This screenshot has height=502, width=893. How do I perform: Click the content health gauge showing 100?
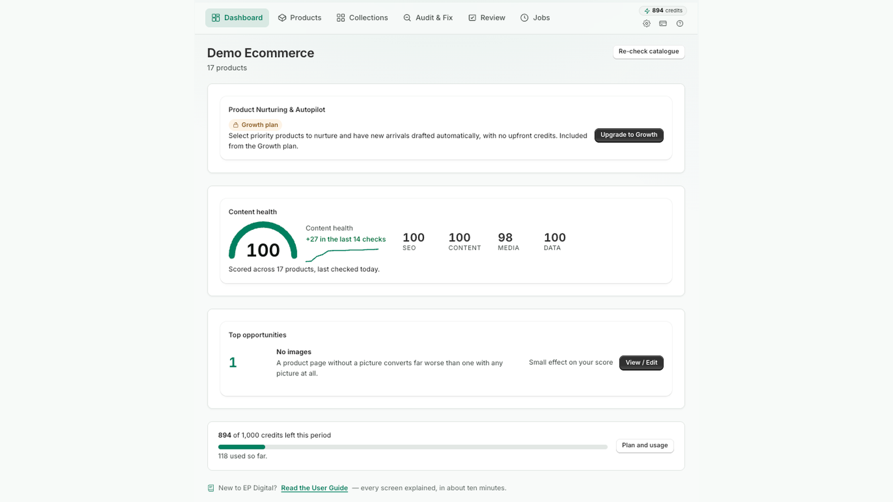pos(263,241)
